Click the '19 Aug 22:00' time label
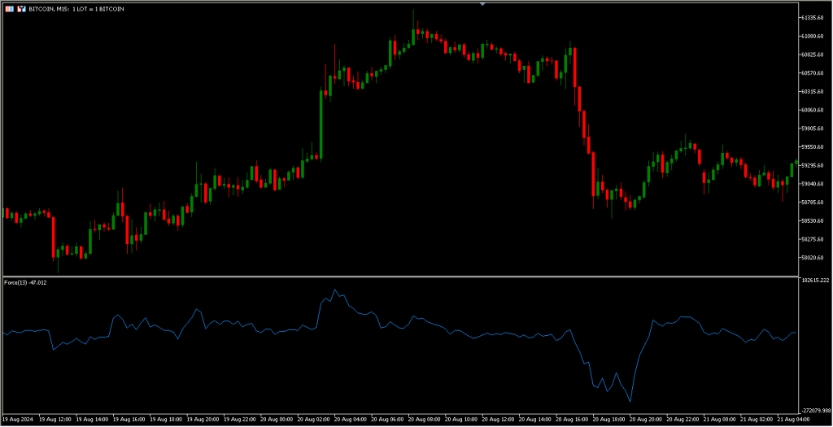This screenshot has height=427, width=833. click(240, 419)
